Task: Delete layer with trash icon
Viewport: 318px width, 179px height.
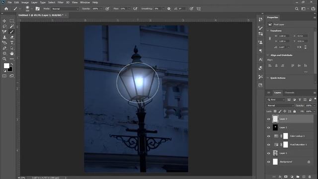Action: coord(310,177)
